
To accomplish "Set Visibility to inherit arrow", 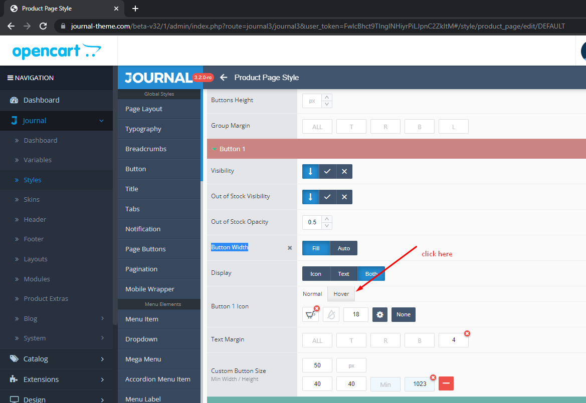I will [x=311, y=171].
